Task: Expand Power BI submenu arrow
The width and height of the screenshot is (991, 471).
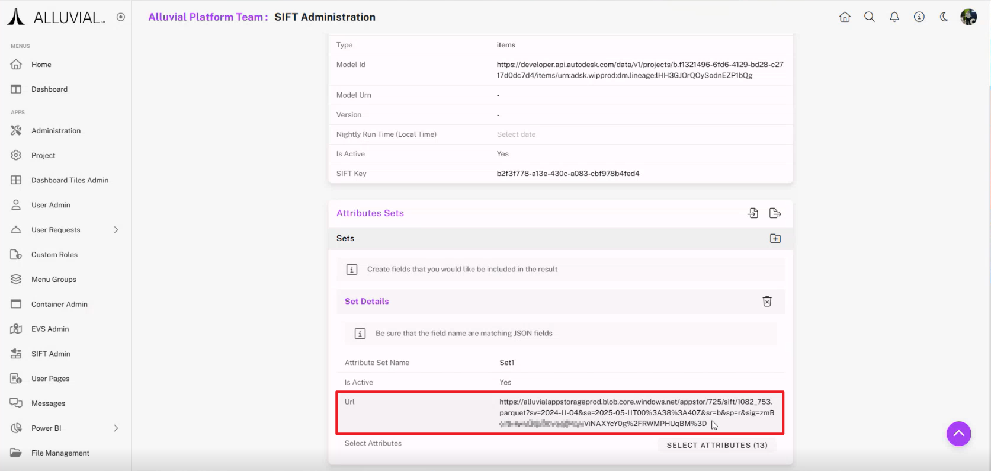Action: pyautogui.click(x=116, y=428)
